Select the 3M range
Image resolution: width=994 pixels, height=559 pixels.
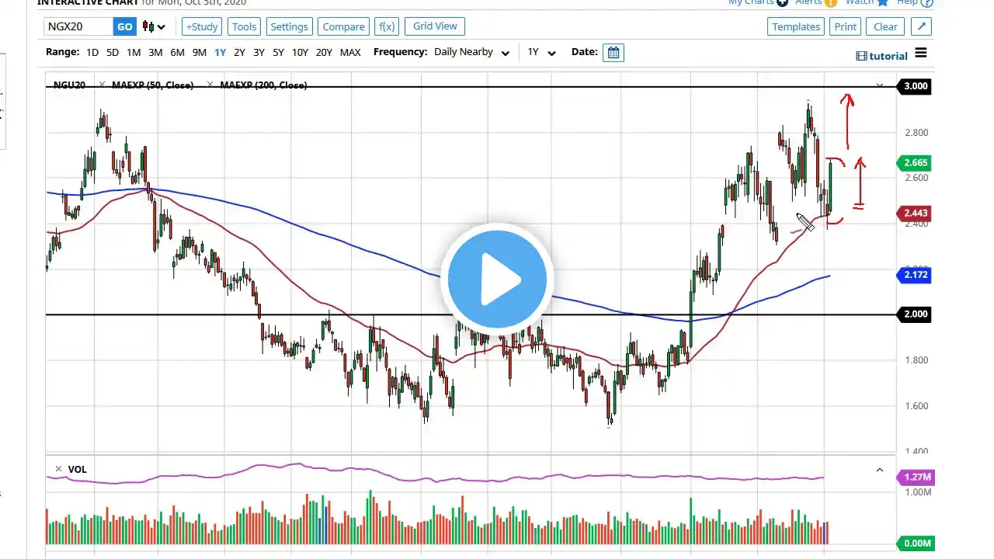point(155,52)
